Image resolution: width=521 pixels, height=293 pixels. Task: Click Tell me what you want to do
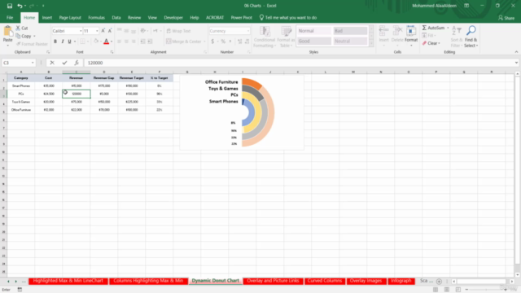(x=287, y=18)
